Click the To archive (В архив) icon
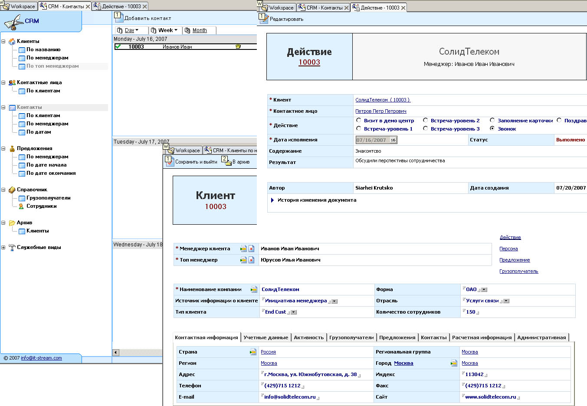The image size is (587, 406). 226,161
